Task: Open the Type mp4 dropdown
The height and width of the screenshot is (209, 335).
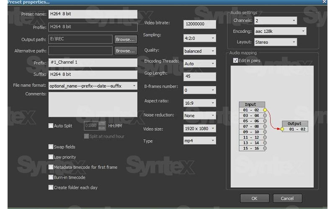Action: (200, 140)
